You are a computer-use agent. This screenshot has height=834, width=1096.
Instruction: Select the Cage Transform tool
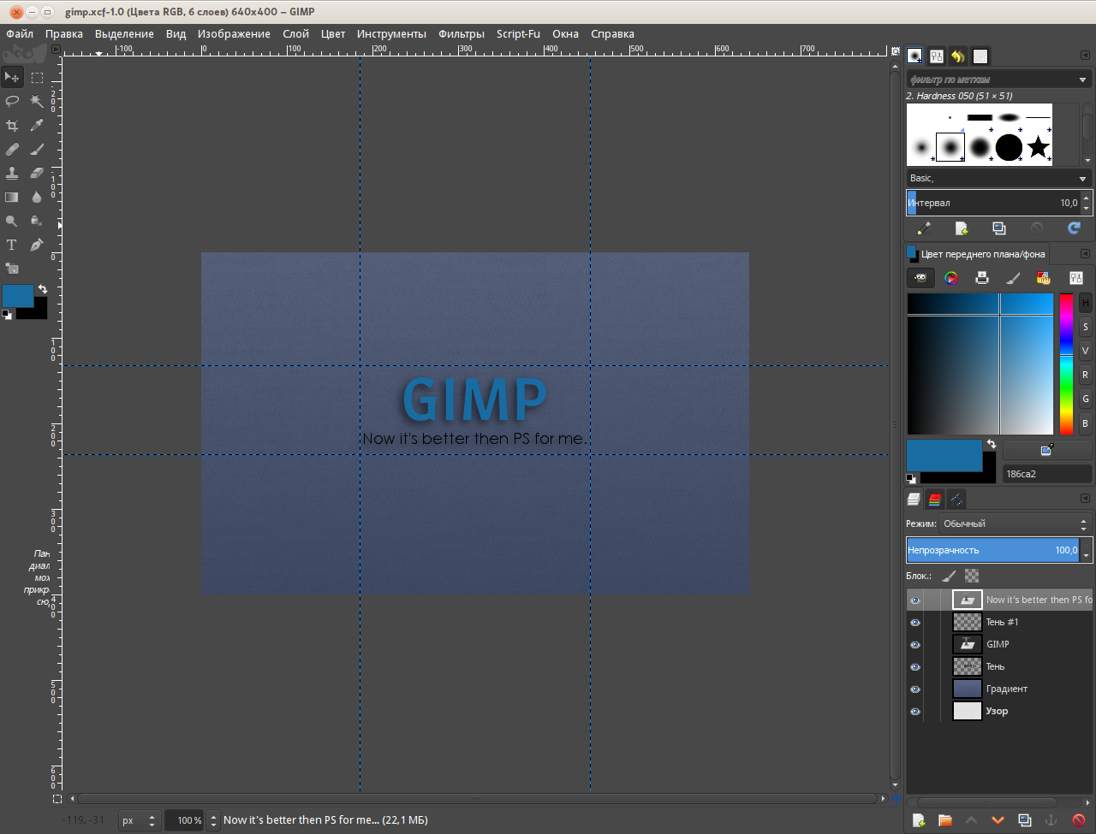pos(12,269)
